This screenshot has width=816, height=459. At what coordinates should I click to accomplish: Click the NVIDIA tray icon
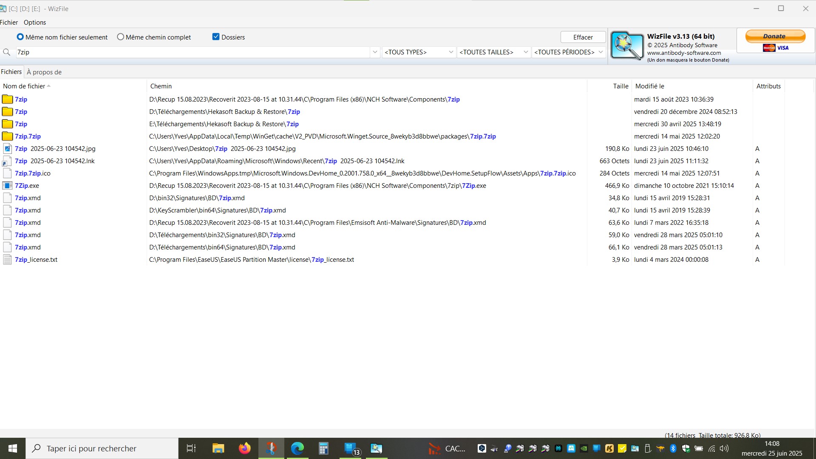pyautogui.click(x=584, y=448)
